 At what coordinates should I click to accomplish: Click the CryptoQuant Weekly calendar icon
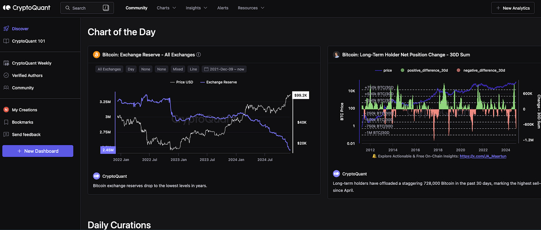[6, 63]
